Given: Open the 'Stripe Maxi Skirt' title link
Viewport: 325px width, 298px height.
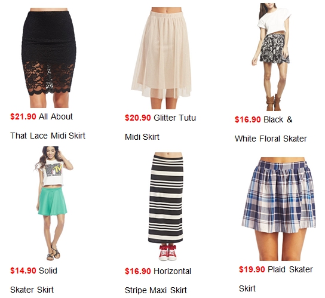Looking at the screenshot, I should pos(156,290).
